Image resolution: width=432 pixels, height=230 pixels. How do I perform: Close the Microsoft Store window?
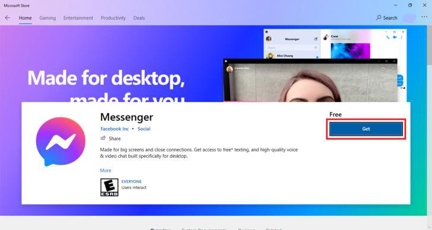coord(424,5)
